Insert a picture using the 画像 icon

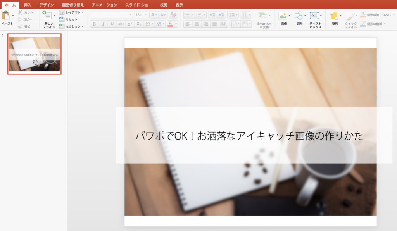tap(283, 16)
